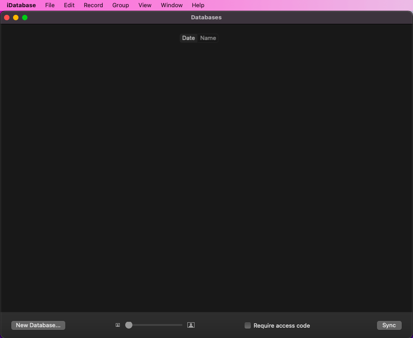Open the File menu
Image resolution: width=413 pixels, height=338 pixels.
coord(50,5)
